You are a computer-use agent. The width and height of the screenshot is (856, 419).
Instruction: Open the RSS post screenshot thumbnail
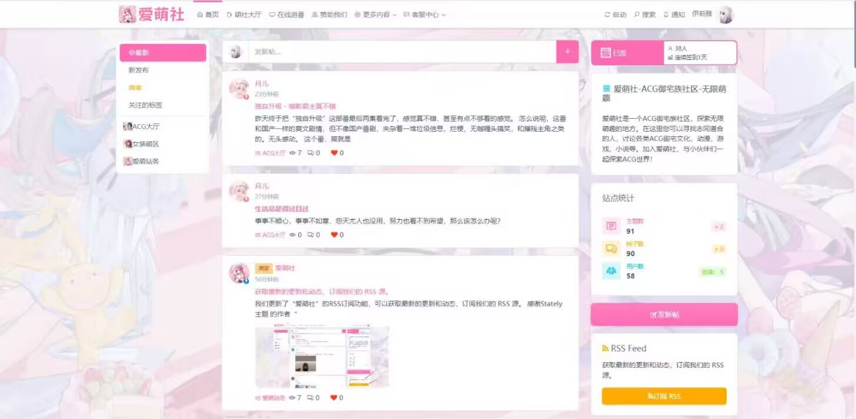322,356
